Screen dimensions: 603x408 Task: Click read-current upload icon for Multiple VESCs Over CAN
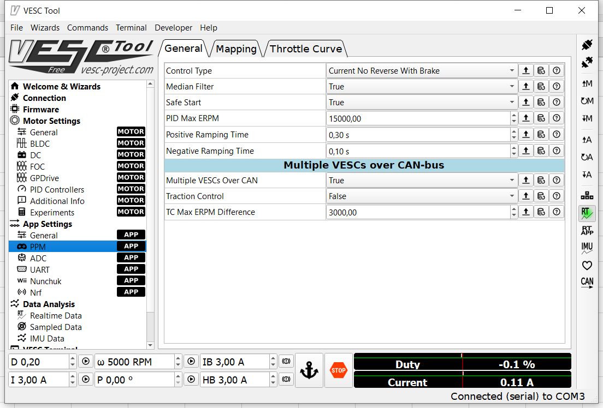point(525,180)
